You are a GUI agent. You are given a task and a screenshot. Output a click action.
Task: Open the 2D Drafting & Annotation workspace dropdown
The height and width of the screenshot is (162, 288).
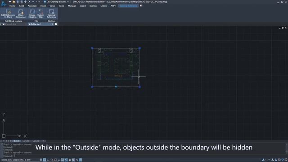tap(68, 2)
